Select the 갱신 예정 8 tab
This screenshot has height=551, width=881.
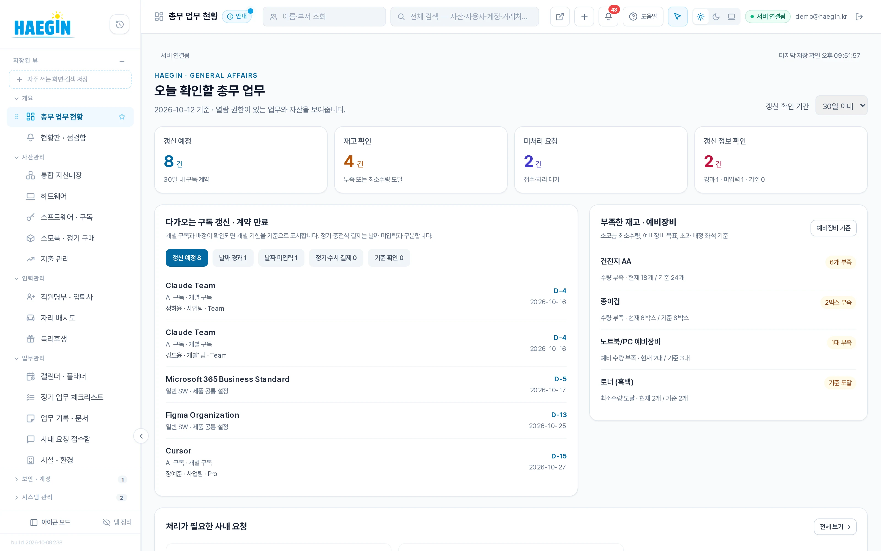point(187,258)
